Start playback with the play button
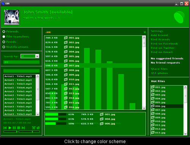190x145 pixels. click(x=10, y=128)
